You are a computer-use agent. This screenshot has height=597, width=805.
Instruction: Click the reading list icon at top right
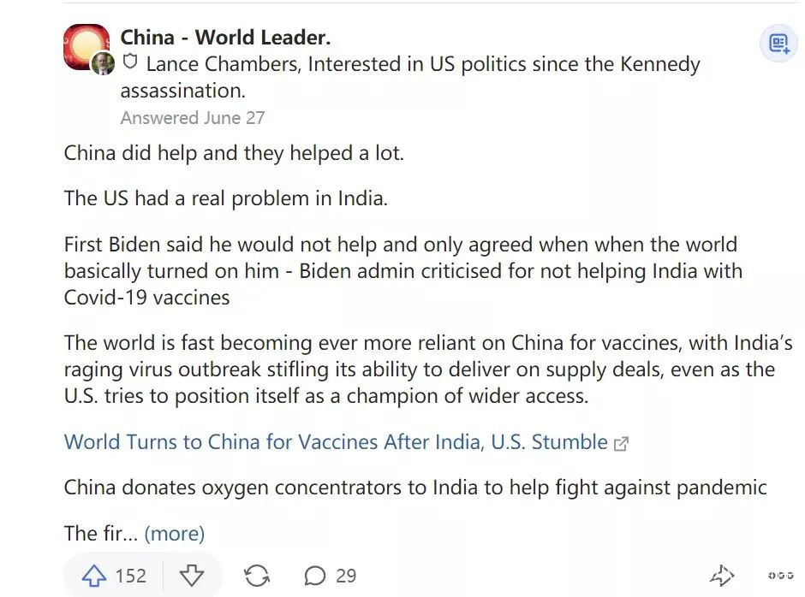coord(778,44)
